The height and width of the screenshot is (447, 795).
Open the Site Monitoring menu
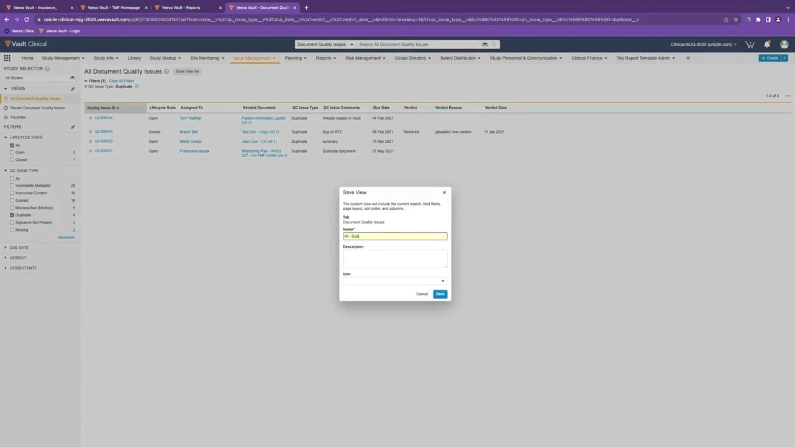[207, 58]
